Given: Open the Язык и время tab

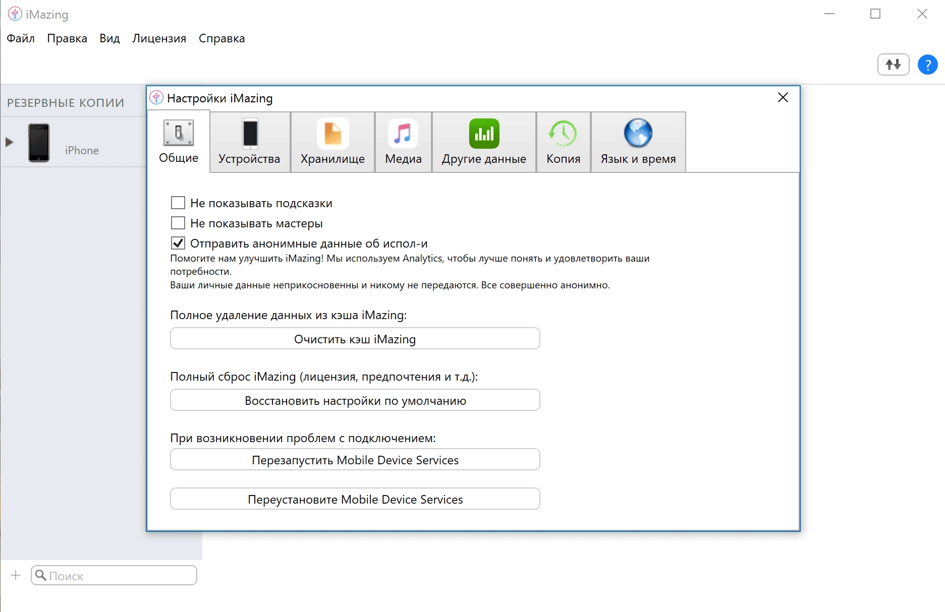Looking at the screenshot, I should (638, 142).
